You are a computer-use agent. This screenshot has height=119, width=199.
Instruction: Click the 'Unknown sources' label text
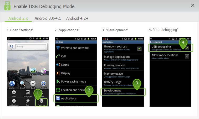pyautogui.click(x=115, y=46)
